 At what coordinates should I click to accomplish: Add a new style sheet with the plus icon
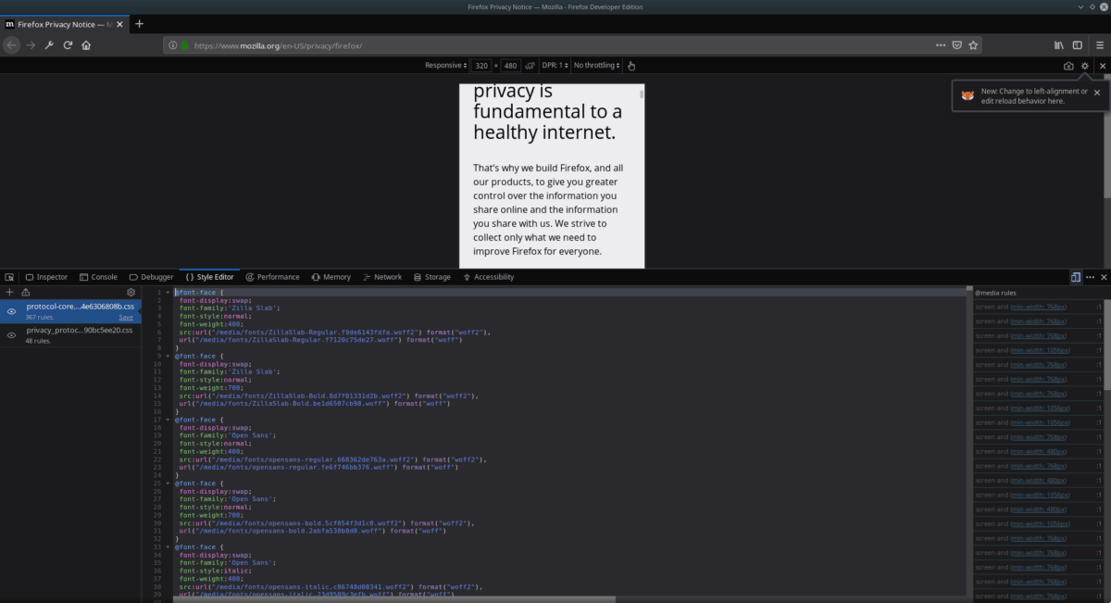click(x=9, y=292)
